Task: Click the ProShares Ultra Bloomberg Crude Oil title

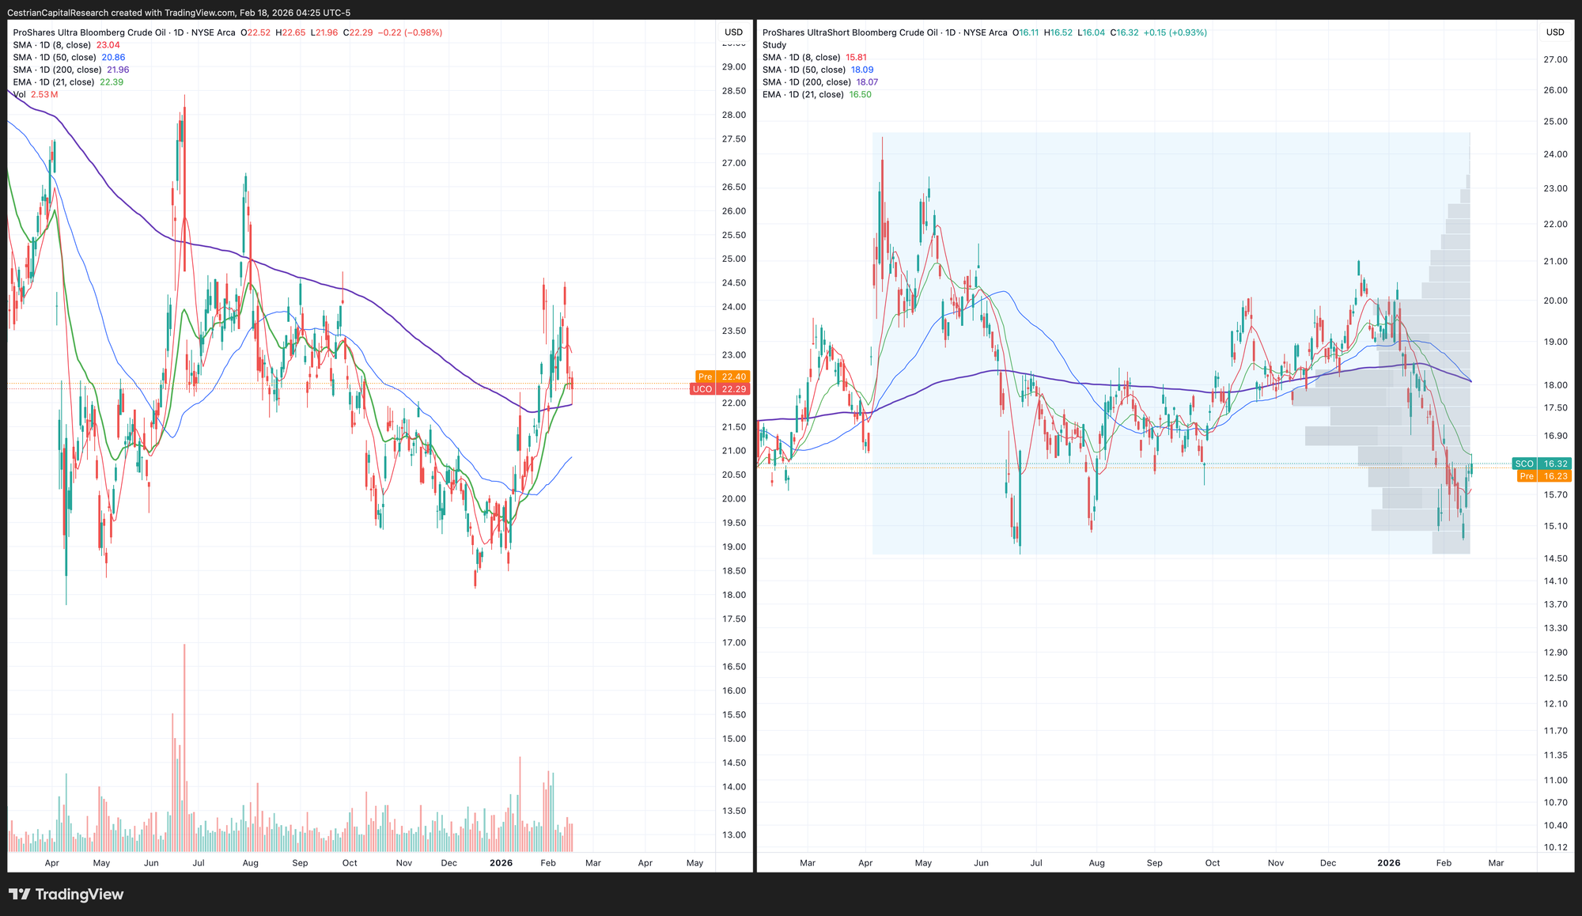Action: 89,32
